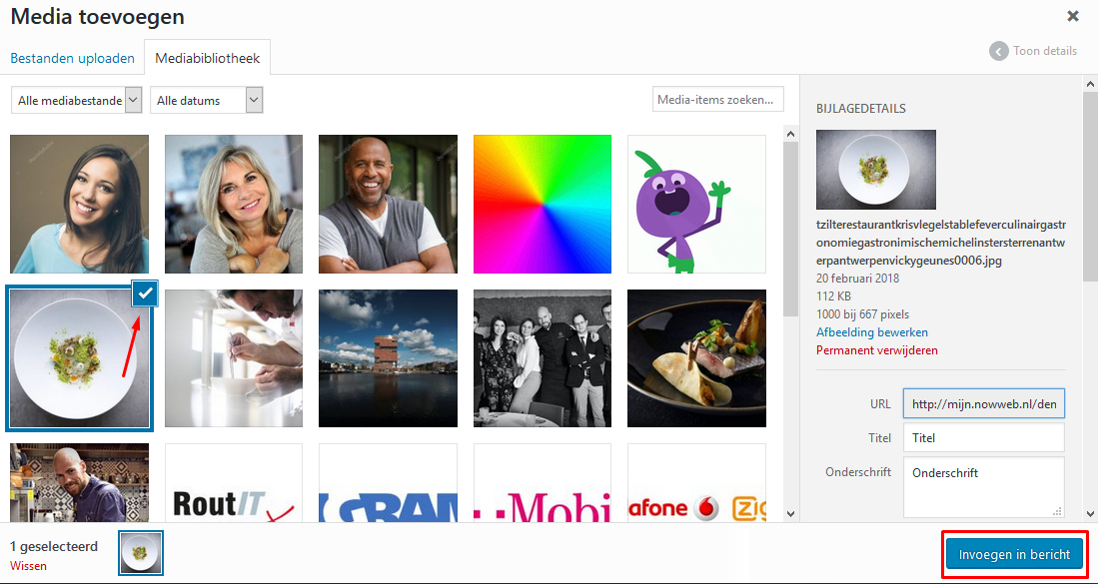The image size is (1098, 584).
Task: Click the selected plate thumbnail in footer
Action: pyautogui.click(x=141, y=552)
